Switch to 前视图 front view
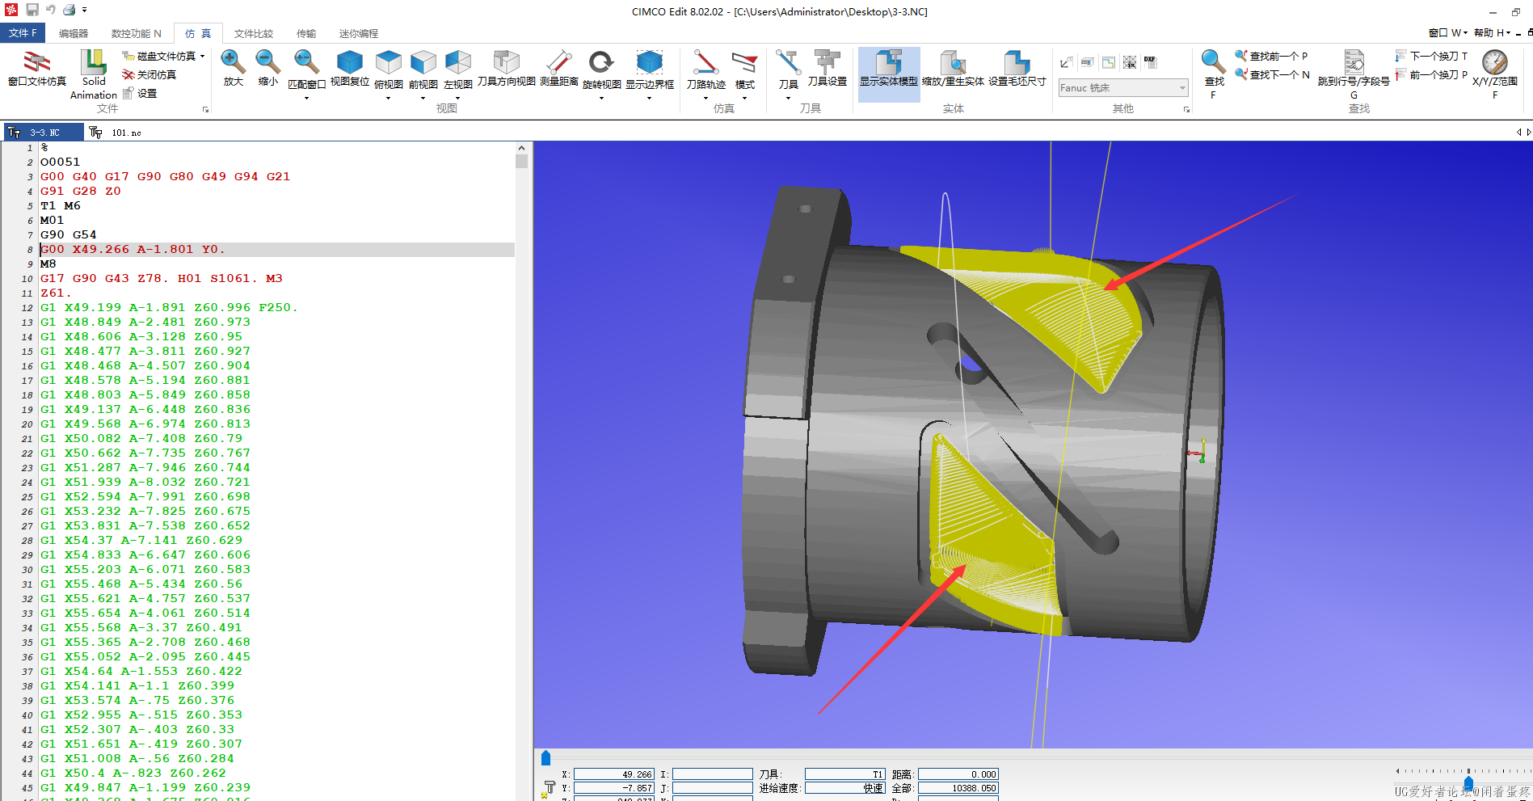 tap(423, 70)
